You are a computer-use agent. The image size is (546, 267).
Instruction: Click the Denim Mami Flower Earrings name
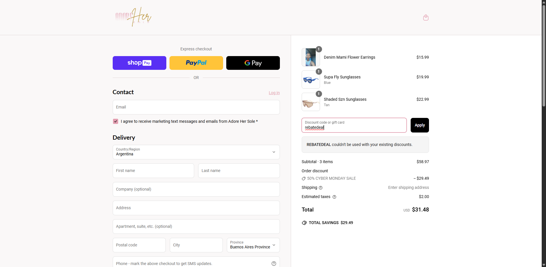pyautogui.click(x=349, y=57)
